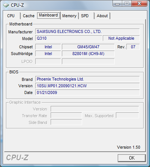The width and height of the screenshot is (150, 167).
Task: Click the disabled maximize button
Action: click(x=126, y=3)
